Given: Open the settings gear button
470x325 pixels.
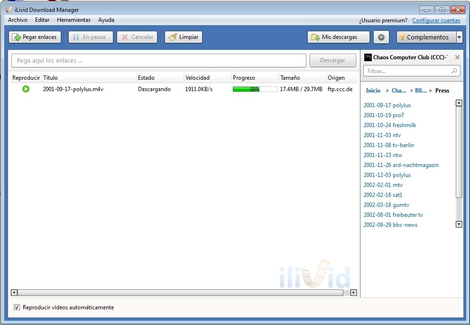Looking at the screenshot, I should point(381,37).
